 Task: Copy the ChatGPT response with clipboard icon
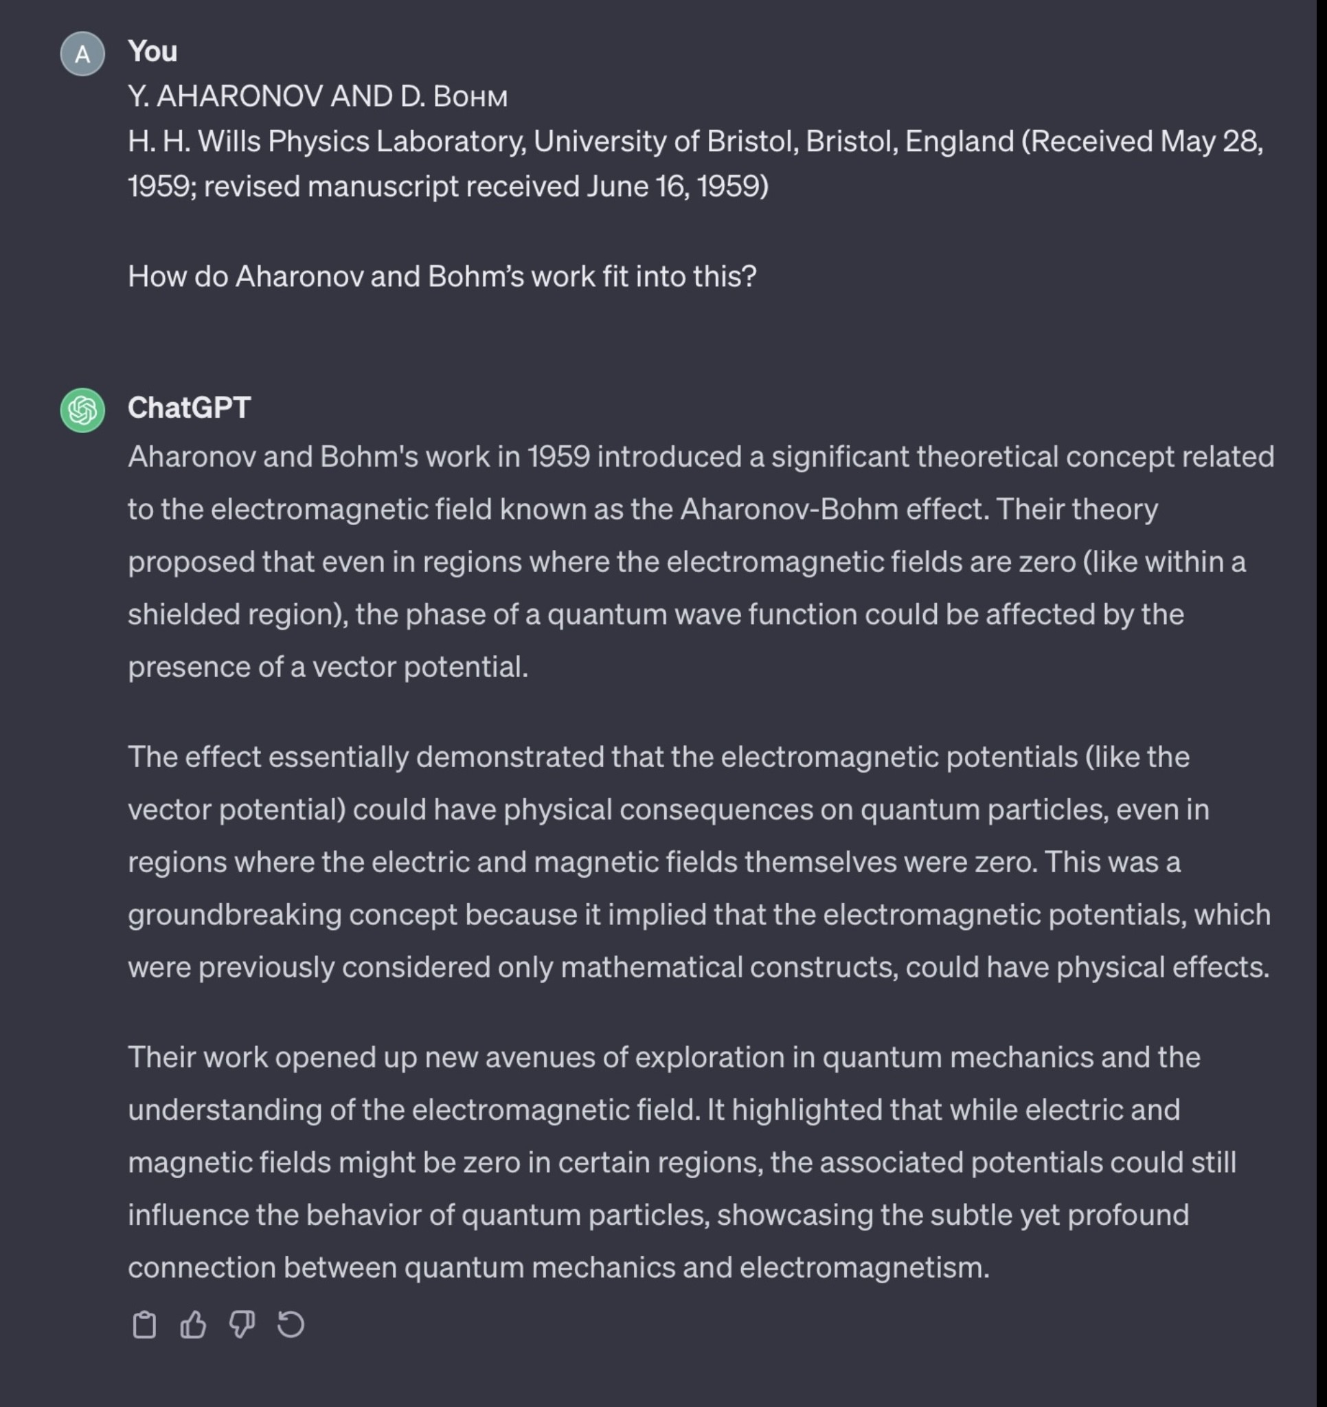pos(144,1325)
